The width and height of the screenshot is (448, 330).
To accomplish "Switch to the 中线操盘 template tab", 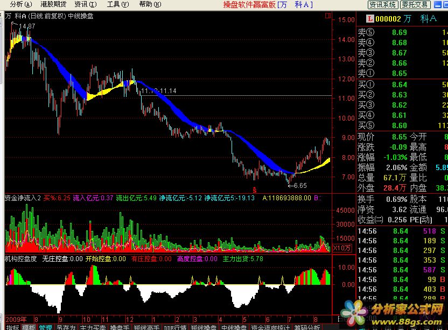I will (x=234, y=327).
